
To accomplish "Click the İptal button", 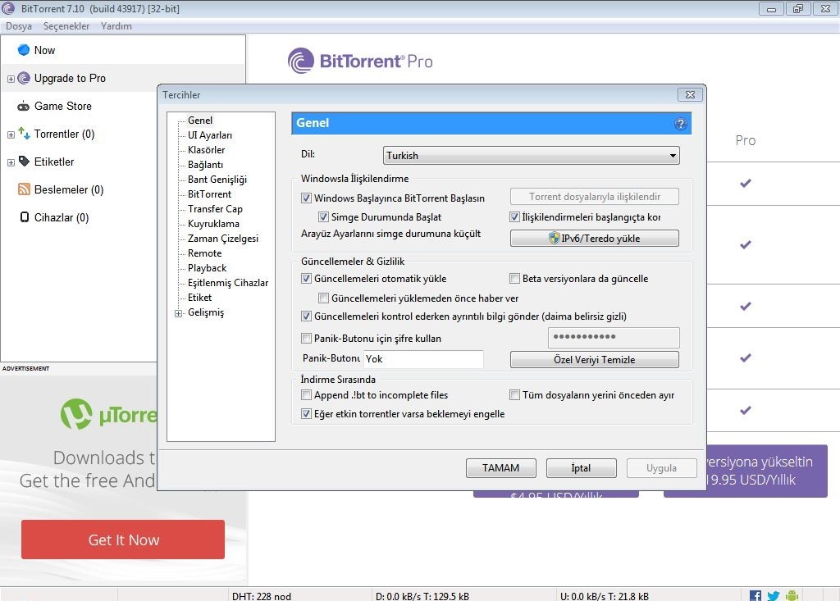I will 582,468.
